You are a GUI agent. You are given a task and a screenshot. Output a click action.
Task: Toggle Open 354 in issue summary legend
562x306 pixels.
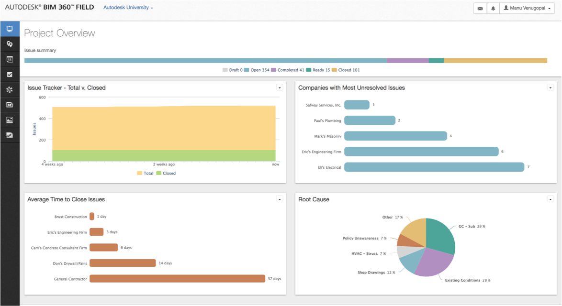(x=257, y=70)
